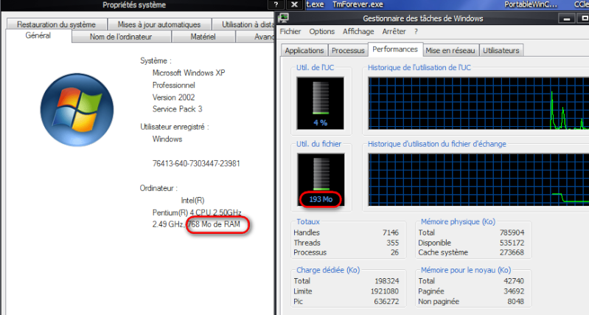Open the ? help menu in Task Manager
This screenshot has width=589, height=315.
416,32
